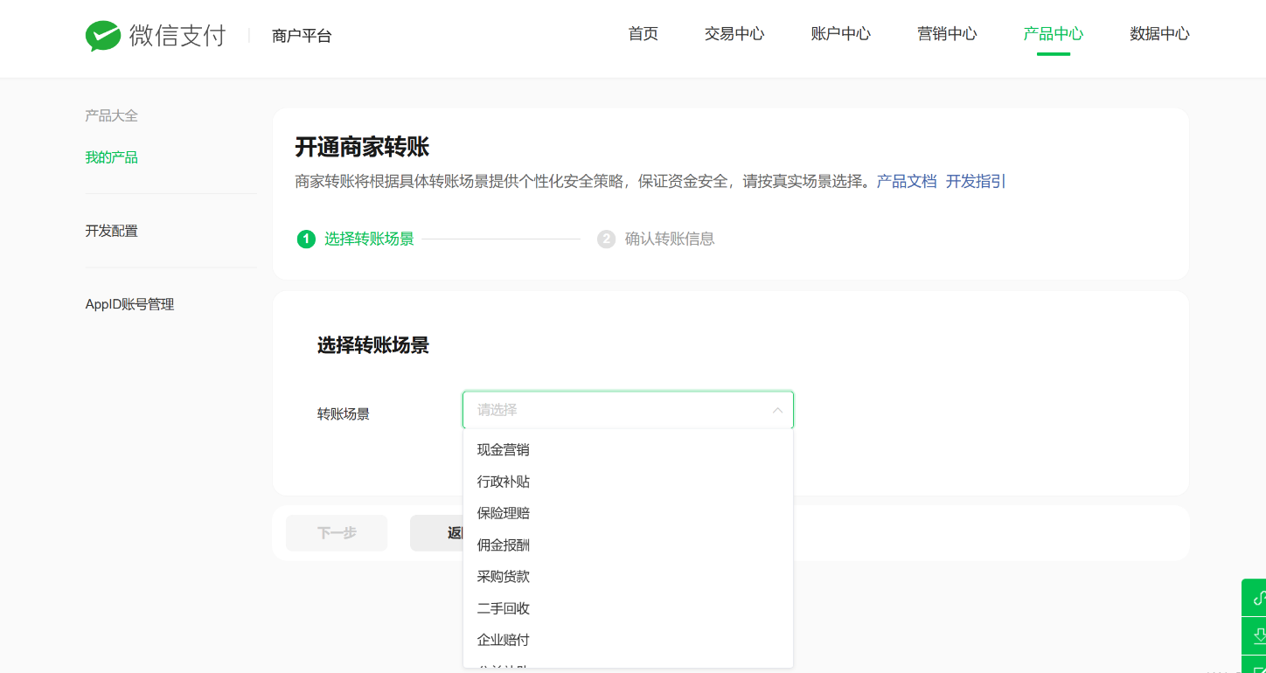Click the step 1 green circle indicator
The width and height of the screenshot is (1266, 673).
(x=306, y=239)
